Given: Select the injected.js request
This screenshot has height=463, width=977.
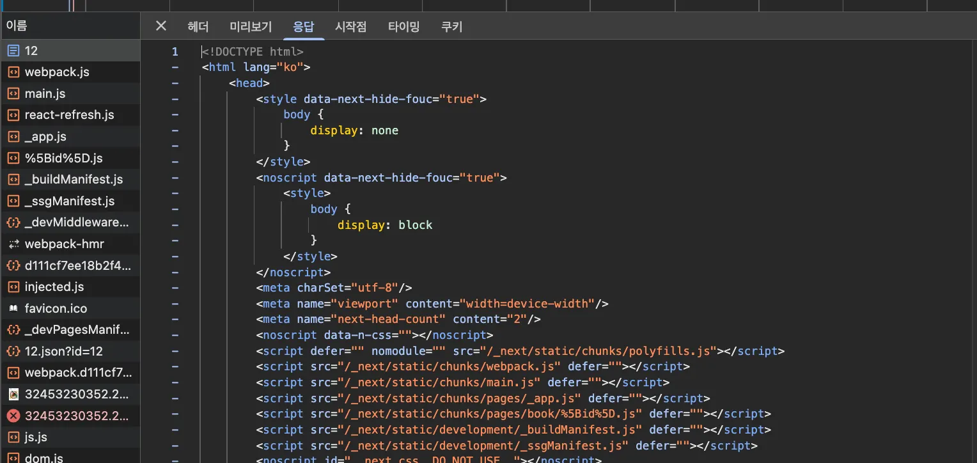Looking at the screenshot, I should click(70, 286).
